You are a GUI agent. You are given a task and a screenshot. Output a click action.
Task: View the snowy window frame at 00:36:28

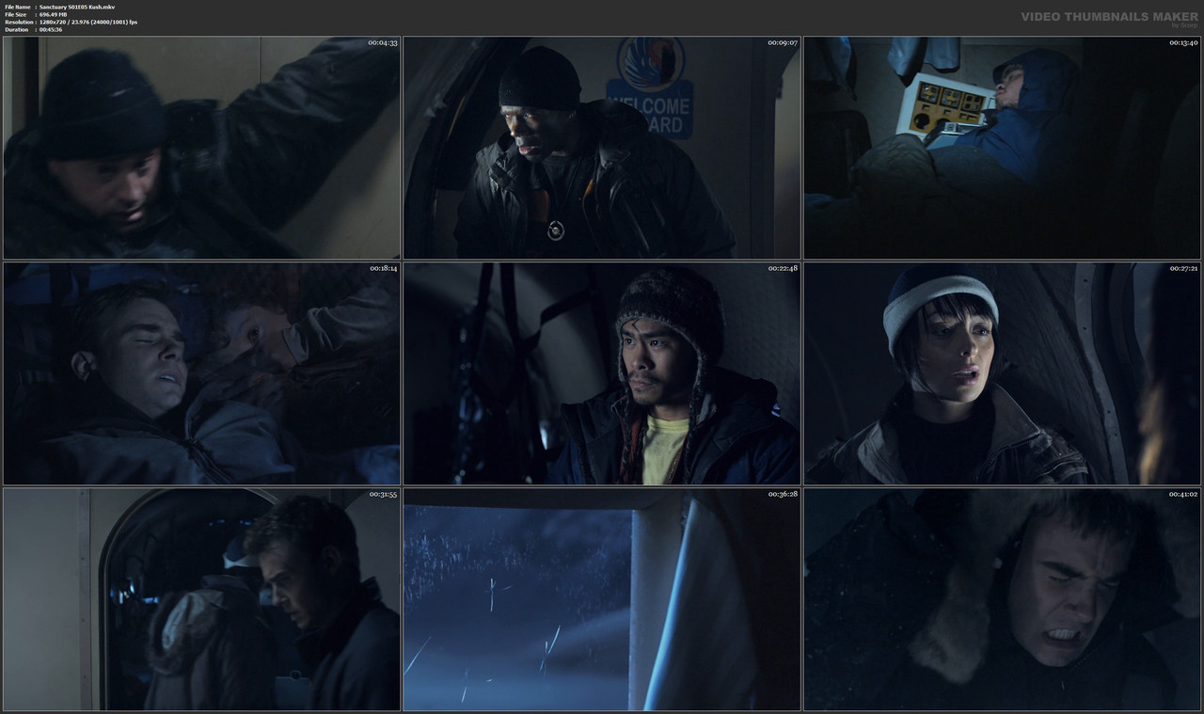point(602,599)
